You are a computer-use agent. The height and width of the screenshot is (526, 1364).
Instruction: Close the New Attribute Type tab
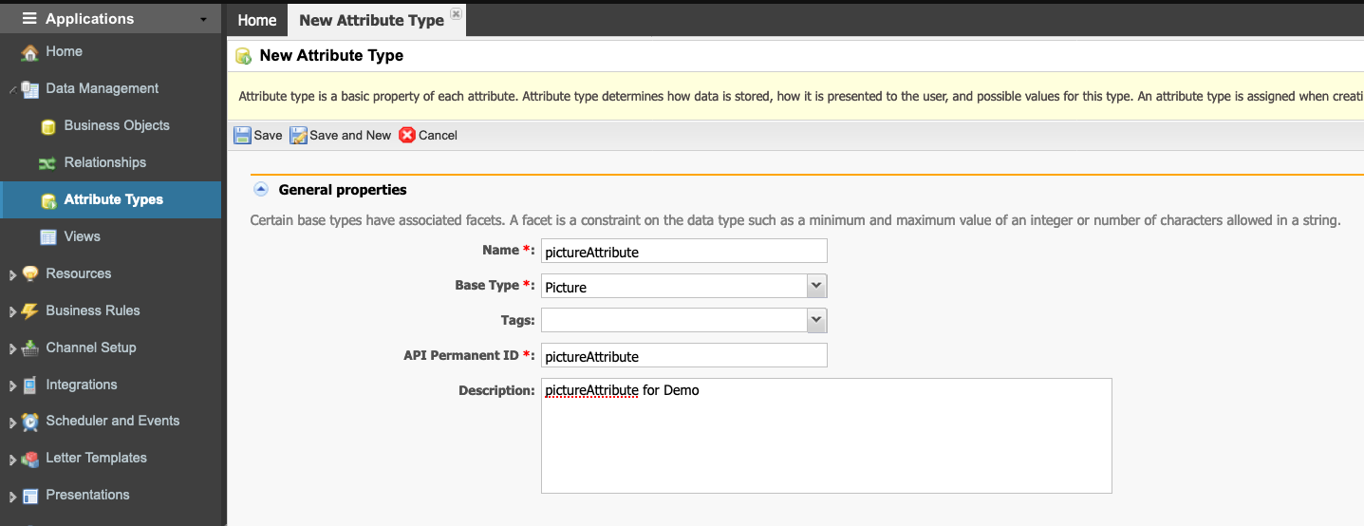(456, 14)
